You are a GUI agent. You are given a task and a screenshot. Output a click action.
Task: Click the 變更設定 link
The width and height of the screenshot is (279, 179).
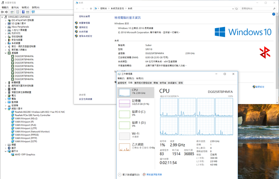coord(260,87)
